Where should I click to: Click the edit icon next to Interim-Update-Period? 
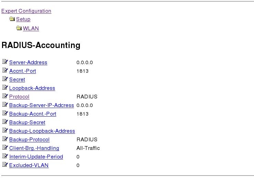point(5,156)
